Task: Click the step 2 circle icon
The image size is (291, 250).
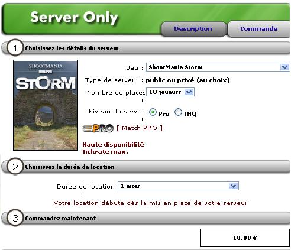Action: (15, 167)
